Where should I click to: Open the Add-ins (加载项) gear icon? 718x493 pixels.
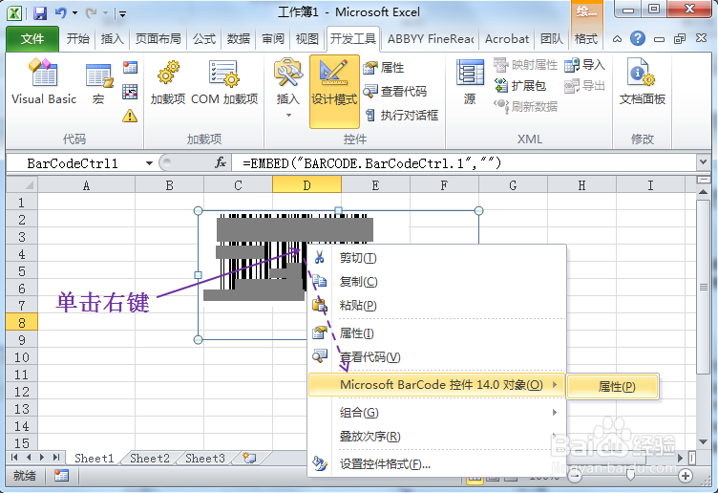[x=168, y=82]
